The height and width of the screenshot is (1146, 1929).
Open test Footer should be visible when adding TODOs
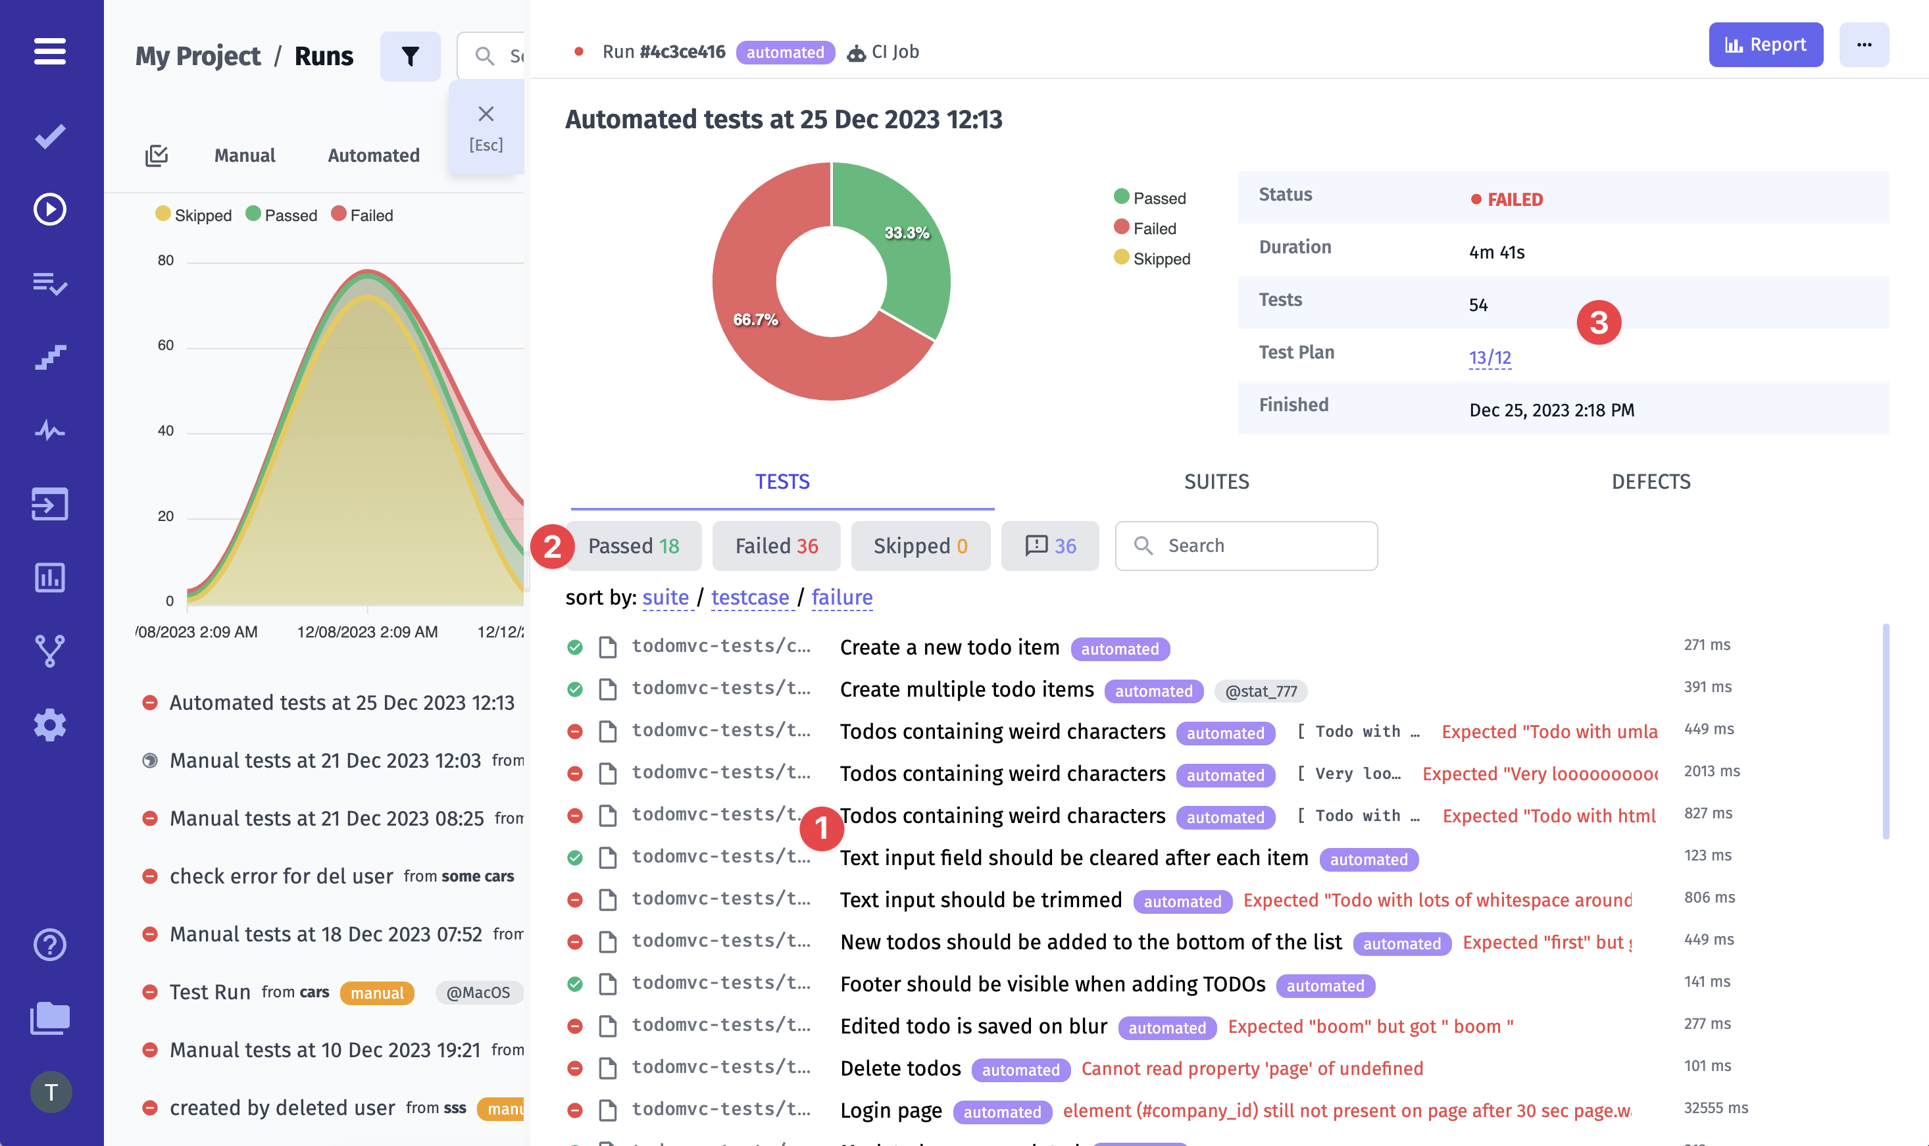[x=1053, y=984]
